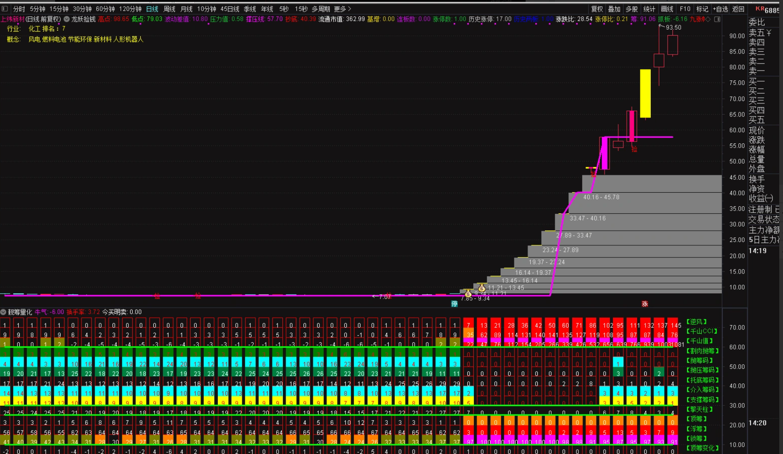Screen dimensions: 783x454
Task: Click the money bag icon at 11.21 level
Action: click(481, 288)
